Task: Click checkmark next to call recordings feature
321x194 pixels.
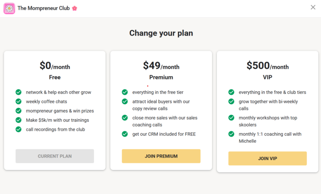Action: (x=18, y=129)
